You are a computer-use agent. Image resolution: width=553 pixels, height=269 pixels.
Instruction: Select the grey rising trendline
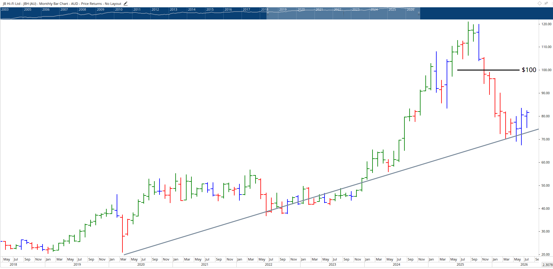tap(331, 192)
